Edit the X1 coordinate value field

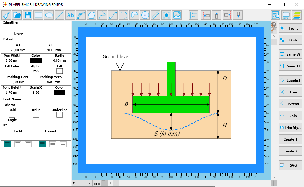click(18, 50)
